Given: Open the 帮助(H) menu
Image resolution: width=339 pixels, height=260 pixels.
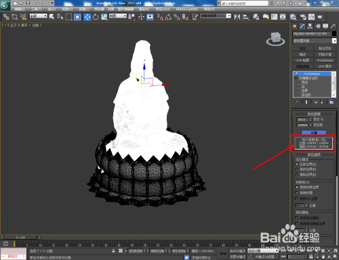Looking at the screenshot, I should 210,9.
